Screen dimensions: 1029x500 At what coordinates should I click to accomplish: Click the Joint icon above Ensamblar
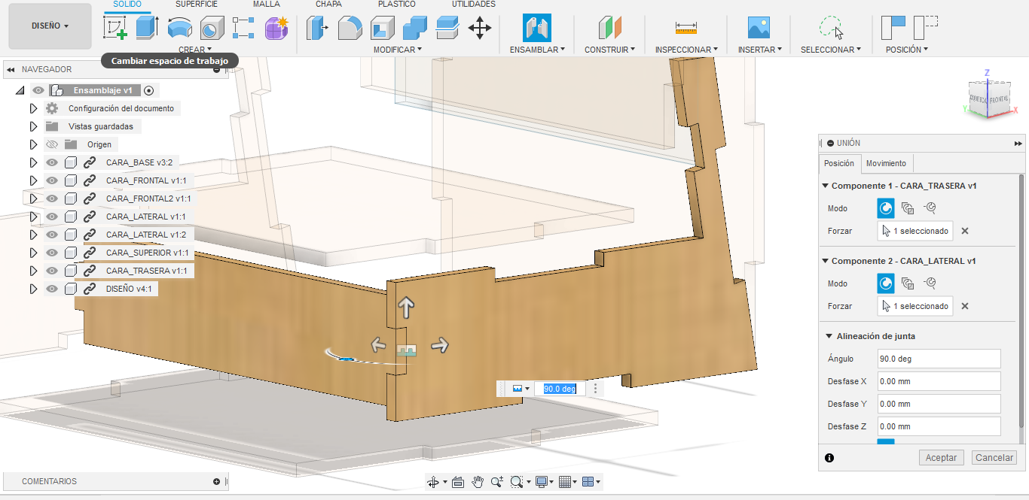click(x=537, y=28)
